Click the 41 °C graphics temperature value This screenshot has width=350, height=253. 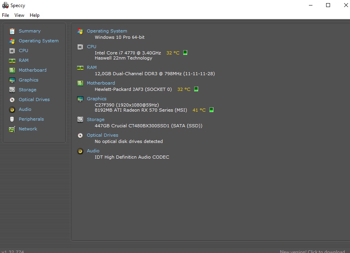click(x=199, y=110)
